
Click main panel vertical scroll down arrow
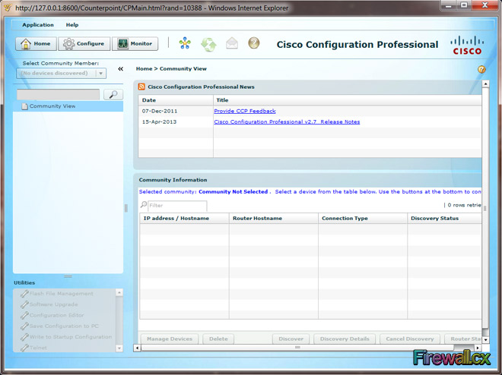click(x=485, y=340)
